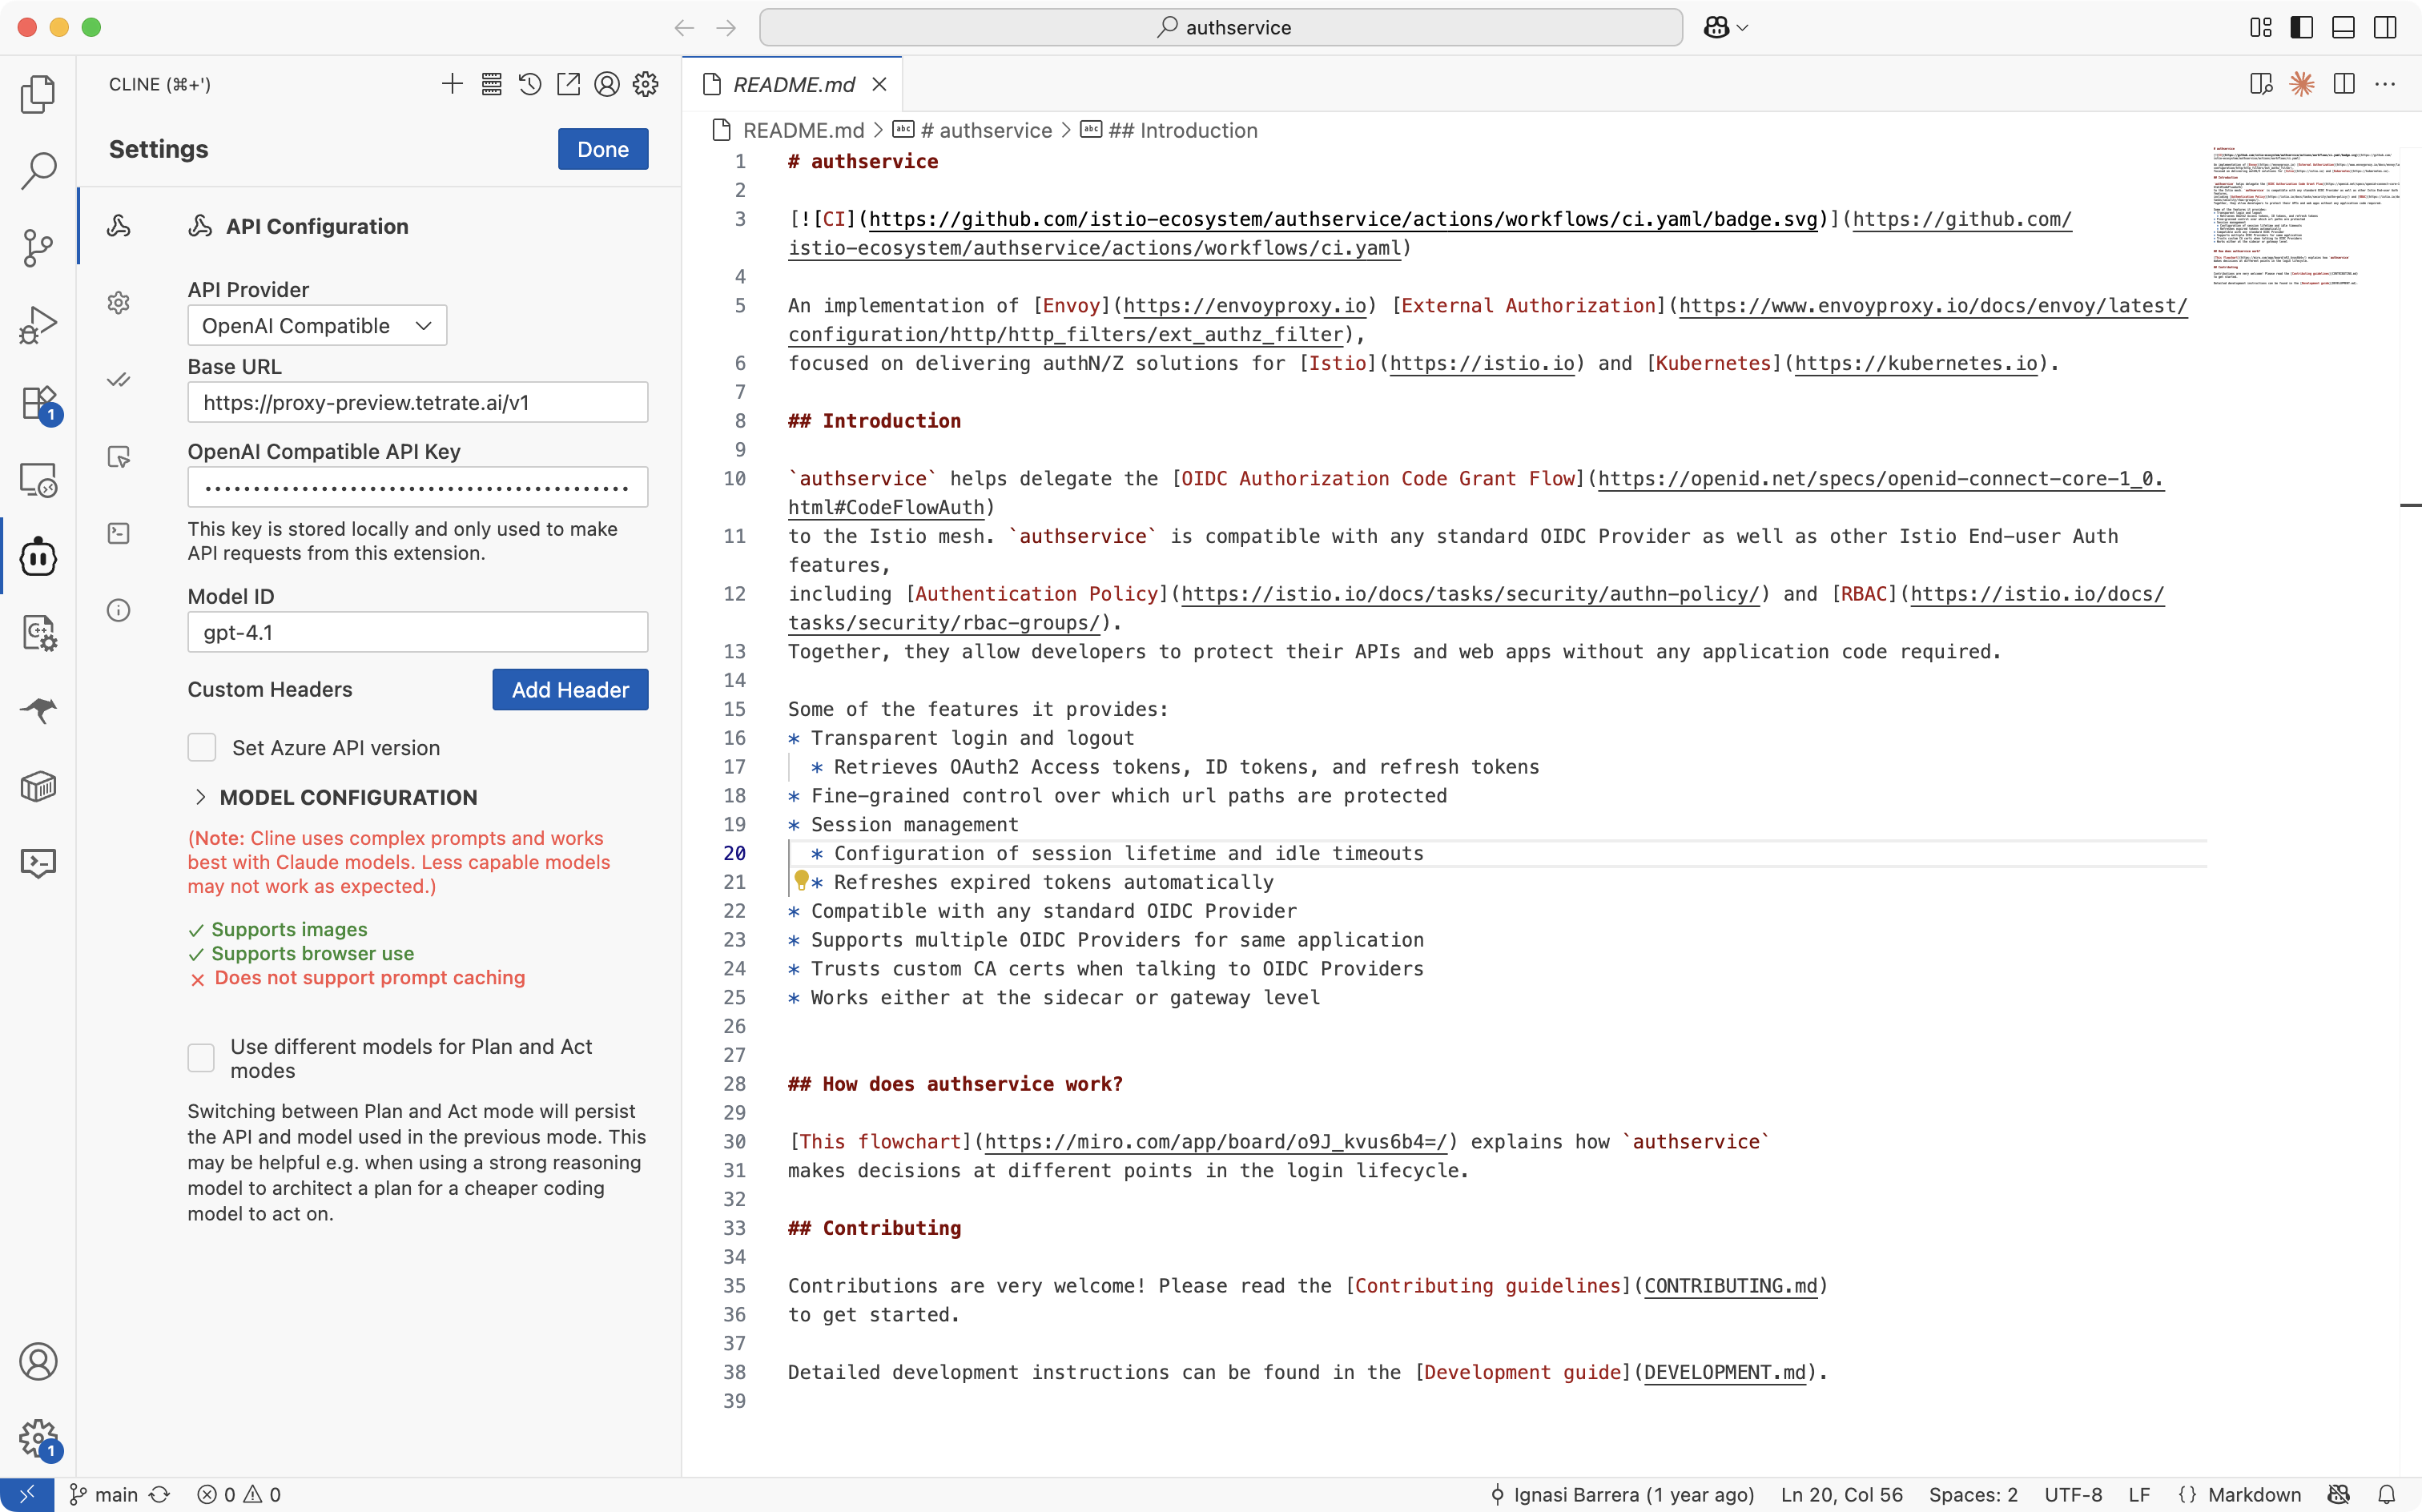
Task: Click the orange Claude spark icon in the editor toolbar
Action: [x=2302, y=84]
